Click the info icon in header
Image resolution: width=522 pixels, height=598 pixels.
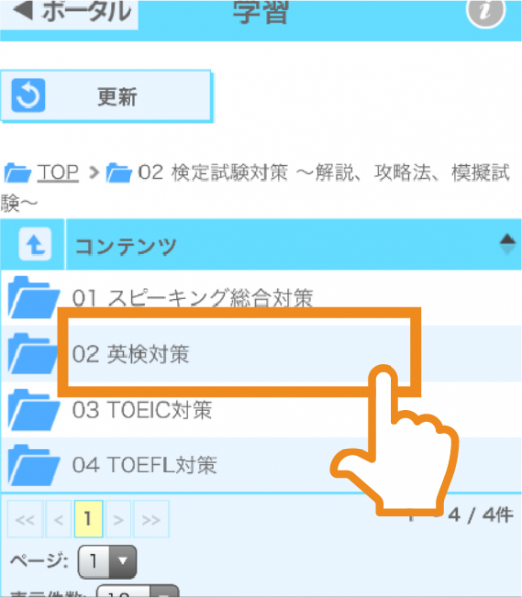point(485,11)
